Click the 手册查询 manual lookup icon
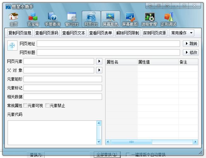Image resolution: width=206 pixels, height=158 pixels. pyautogui.click(x=52, y=19)
